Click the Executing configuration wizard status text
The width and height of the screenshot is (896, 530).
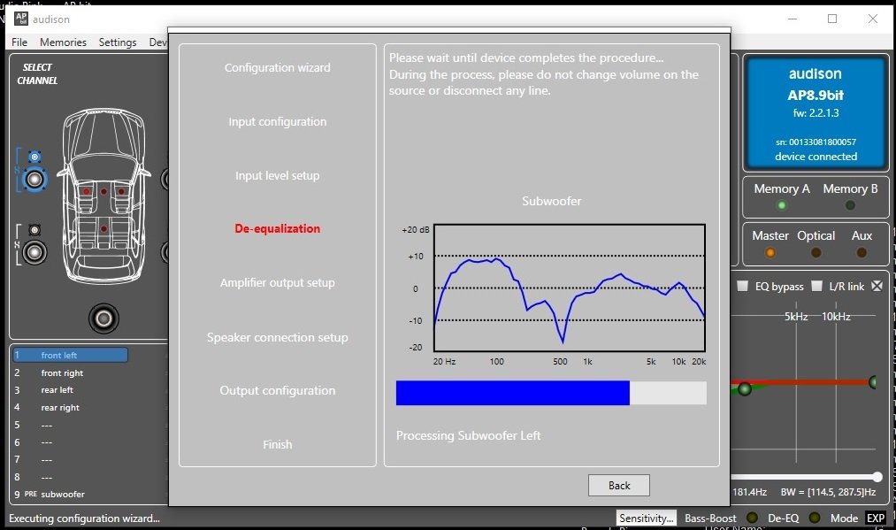click(85, 518)
